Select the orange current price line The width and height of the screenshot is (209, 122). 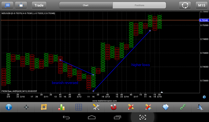100,20
